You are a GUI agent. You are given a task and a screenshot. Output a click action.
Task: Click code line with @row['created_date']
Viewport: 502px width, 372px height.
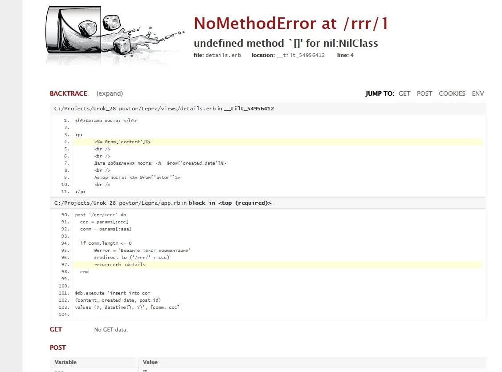pos(160,163)
